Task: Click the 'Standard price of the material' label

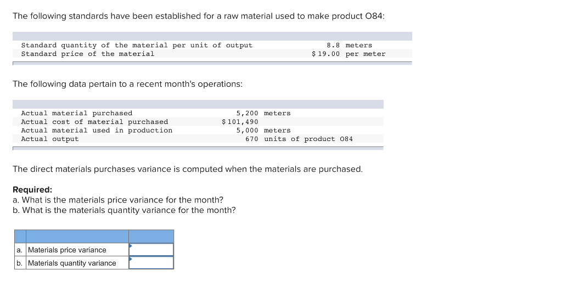Action: (x=88, y=54)
